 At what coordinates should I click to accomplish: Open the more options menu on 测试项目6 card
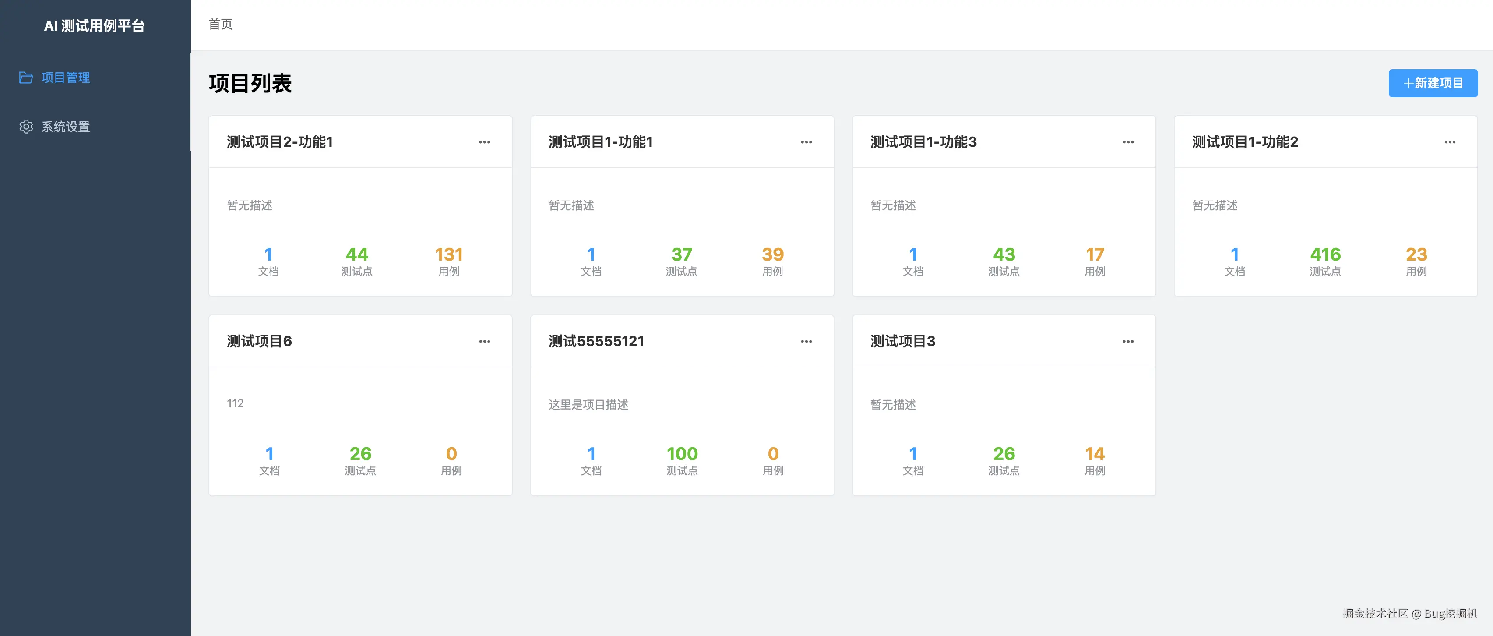point(485,342)
